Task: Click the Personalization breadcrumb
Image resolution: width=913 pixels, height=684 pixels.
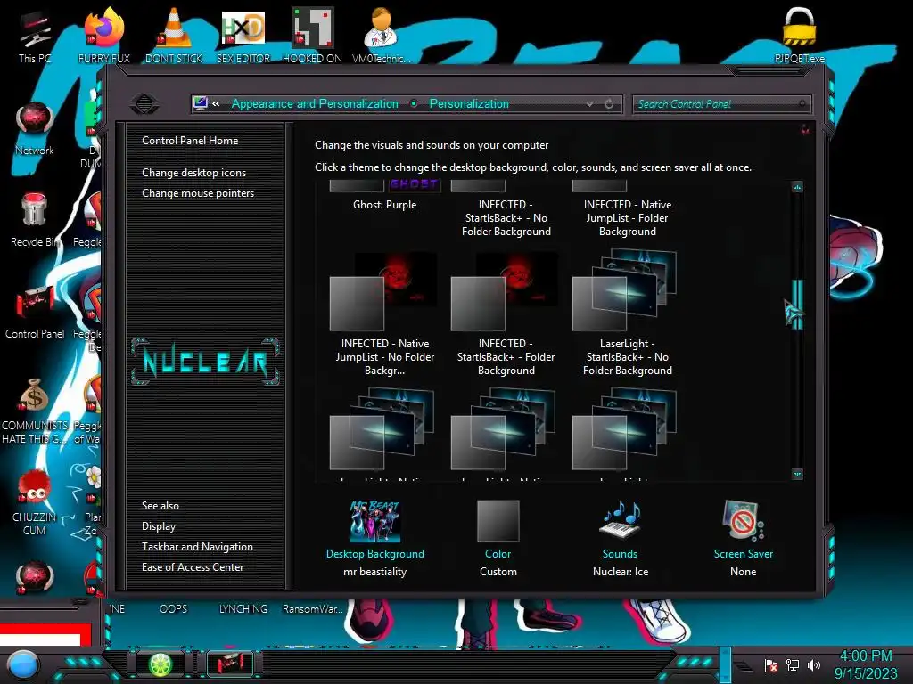Action: coord(469,103)
